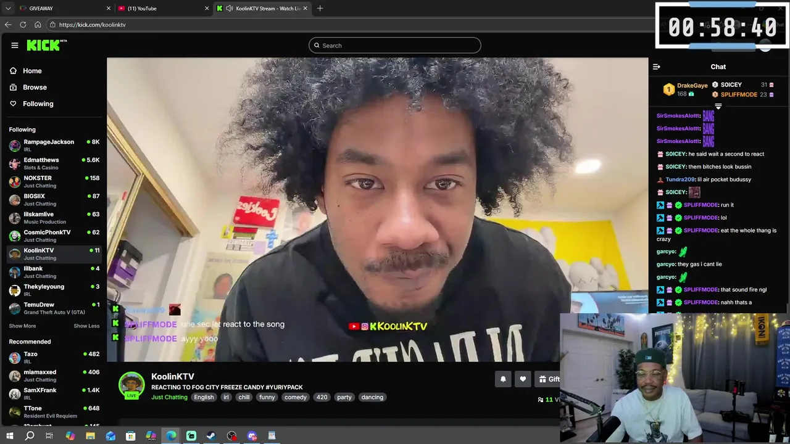The width and height of the screenshot is (790, 444).
Task: Select the KoolinKTV Stream tab
Action: [x=262, y=8]
